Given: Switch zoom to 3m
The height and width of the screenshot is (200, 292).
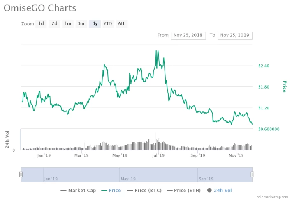Looking at the screenshot, I should 81,24.
